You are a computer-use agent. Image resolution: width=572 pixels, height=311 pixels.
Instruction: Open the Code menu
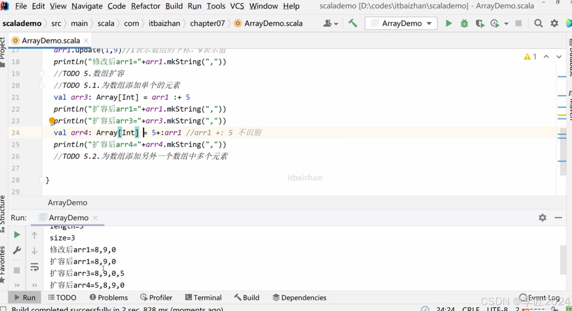tap(117, 6)
